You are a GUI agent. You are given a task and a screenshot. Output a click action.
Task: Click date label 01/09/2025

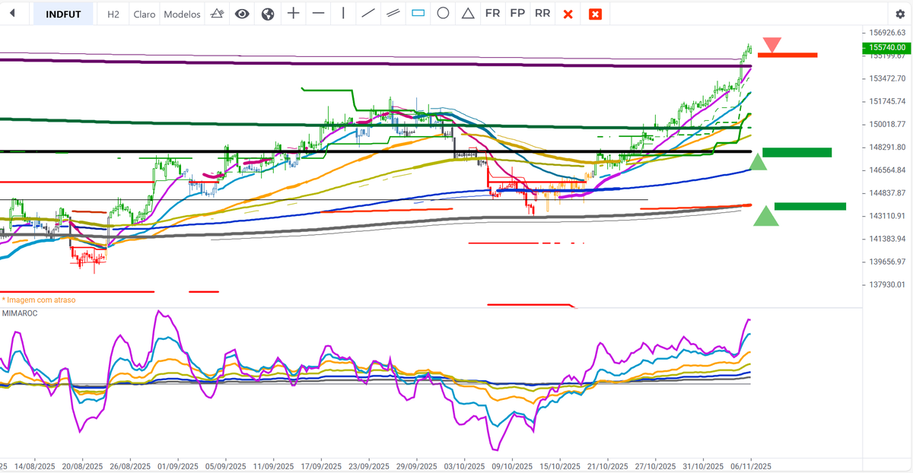tap(178, 466)
